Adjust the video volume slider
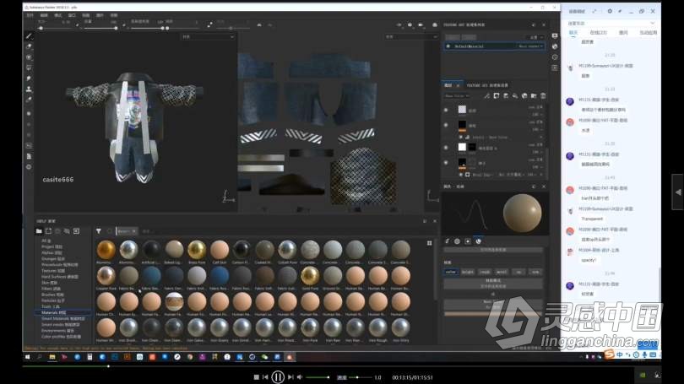Viewport: 684px width, 384px height. tap(318, 377)
